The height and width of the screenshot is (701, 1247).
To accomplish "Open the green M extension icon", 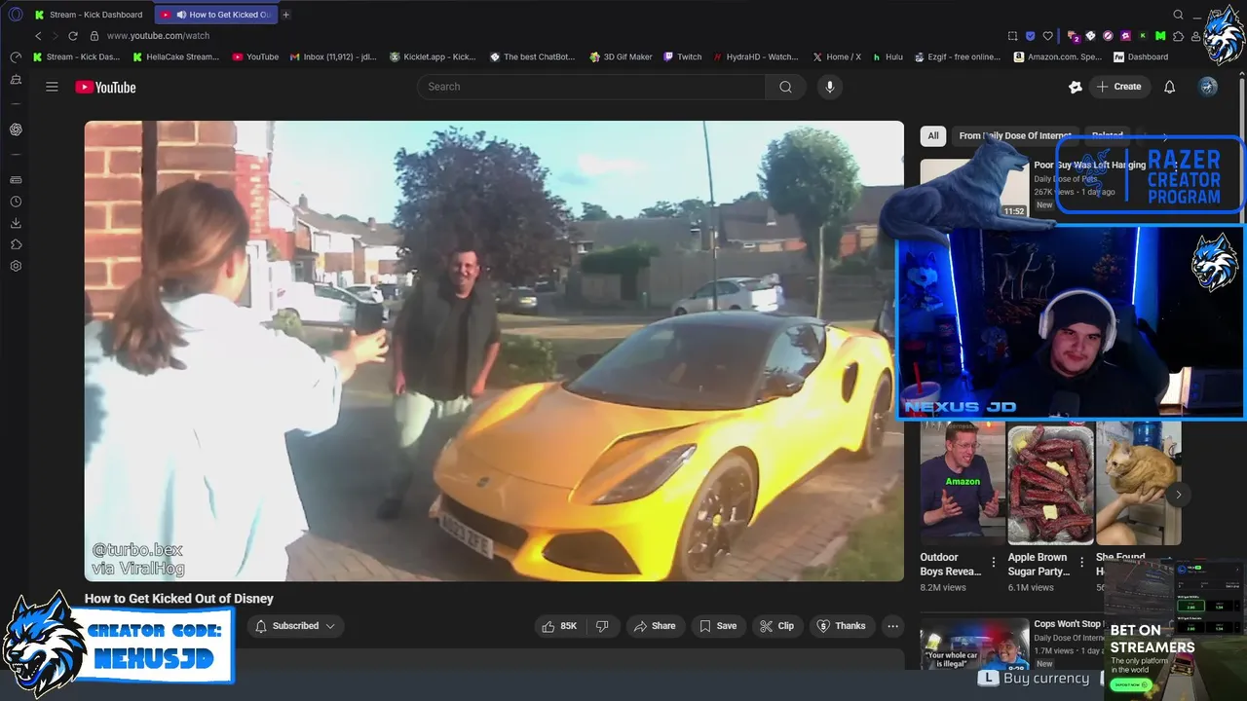I will [1160, 36].
